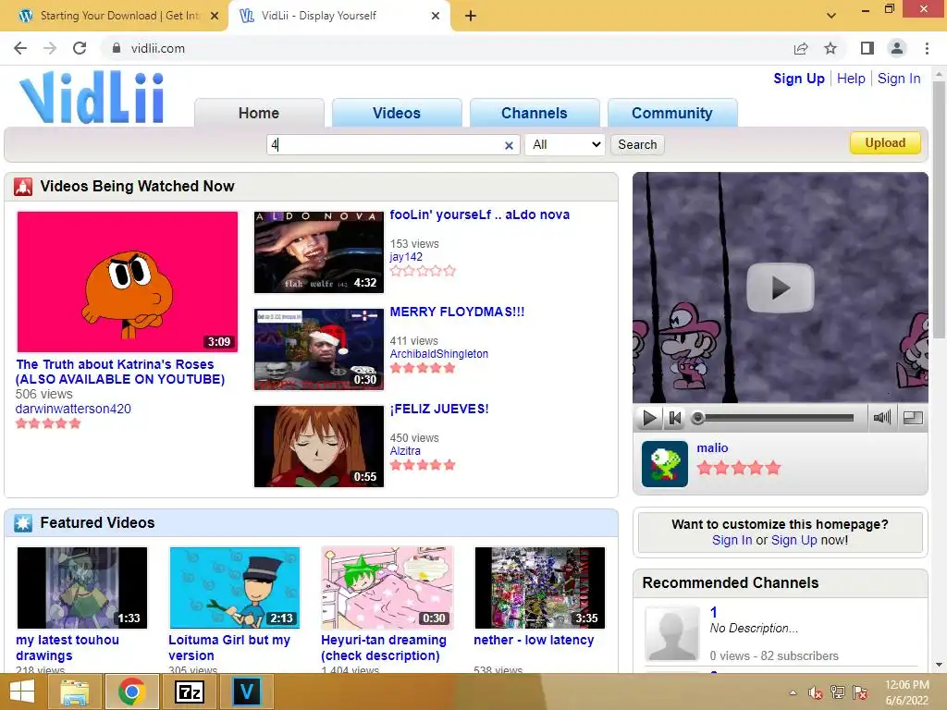
Task: Open my latest touhou drawings thumbnail
Action: [x=82, y=587]
